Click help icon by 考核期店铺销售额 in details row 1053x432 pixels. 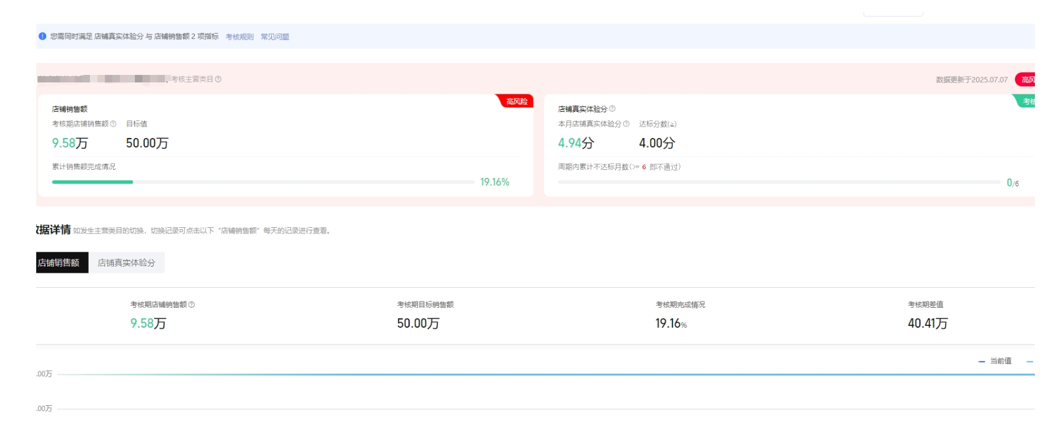[x=192, y=305]
